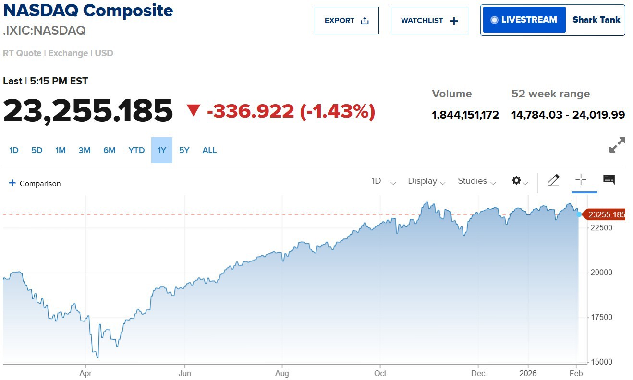Screen dimensions: 633x380
Task: Select the 6M time range
Action: click(110, 150)
